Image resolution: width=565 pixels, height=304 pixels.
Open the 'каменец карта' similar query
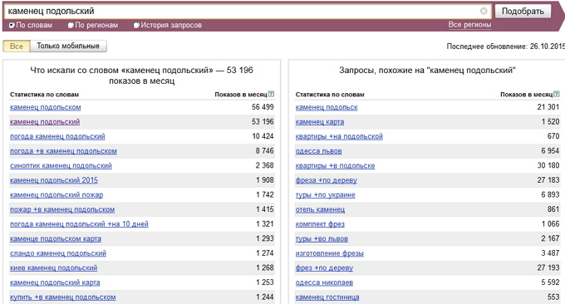click(x=320, y=122)
